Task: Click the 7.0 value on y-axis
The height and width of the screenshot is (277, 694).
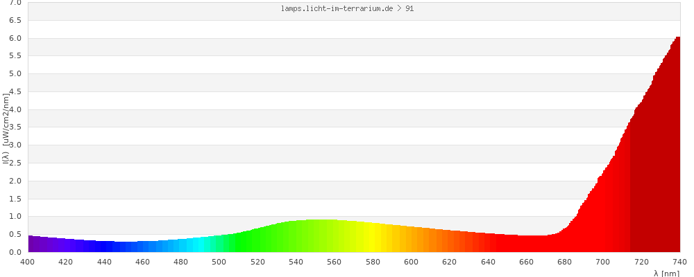Action: [14, 3]
